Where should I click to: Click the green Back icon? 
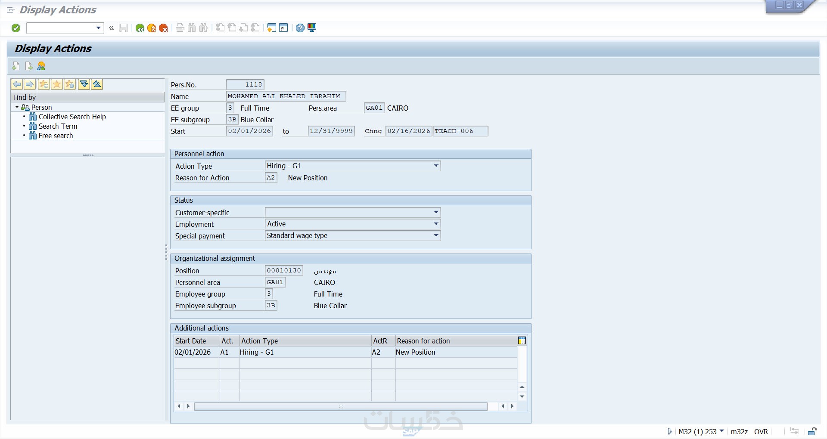140,28
